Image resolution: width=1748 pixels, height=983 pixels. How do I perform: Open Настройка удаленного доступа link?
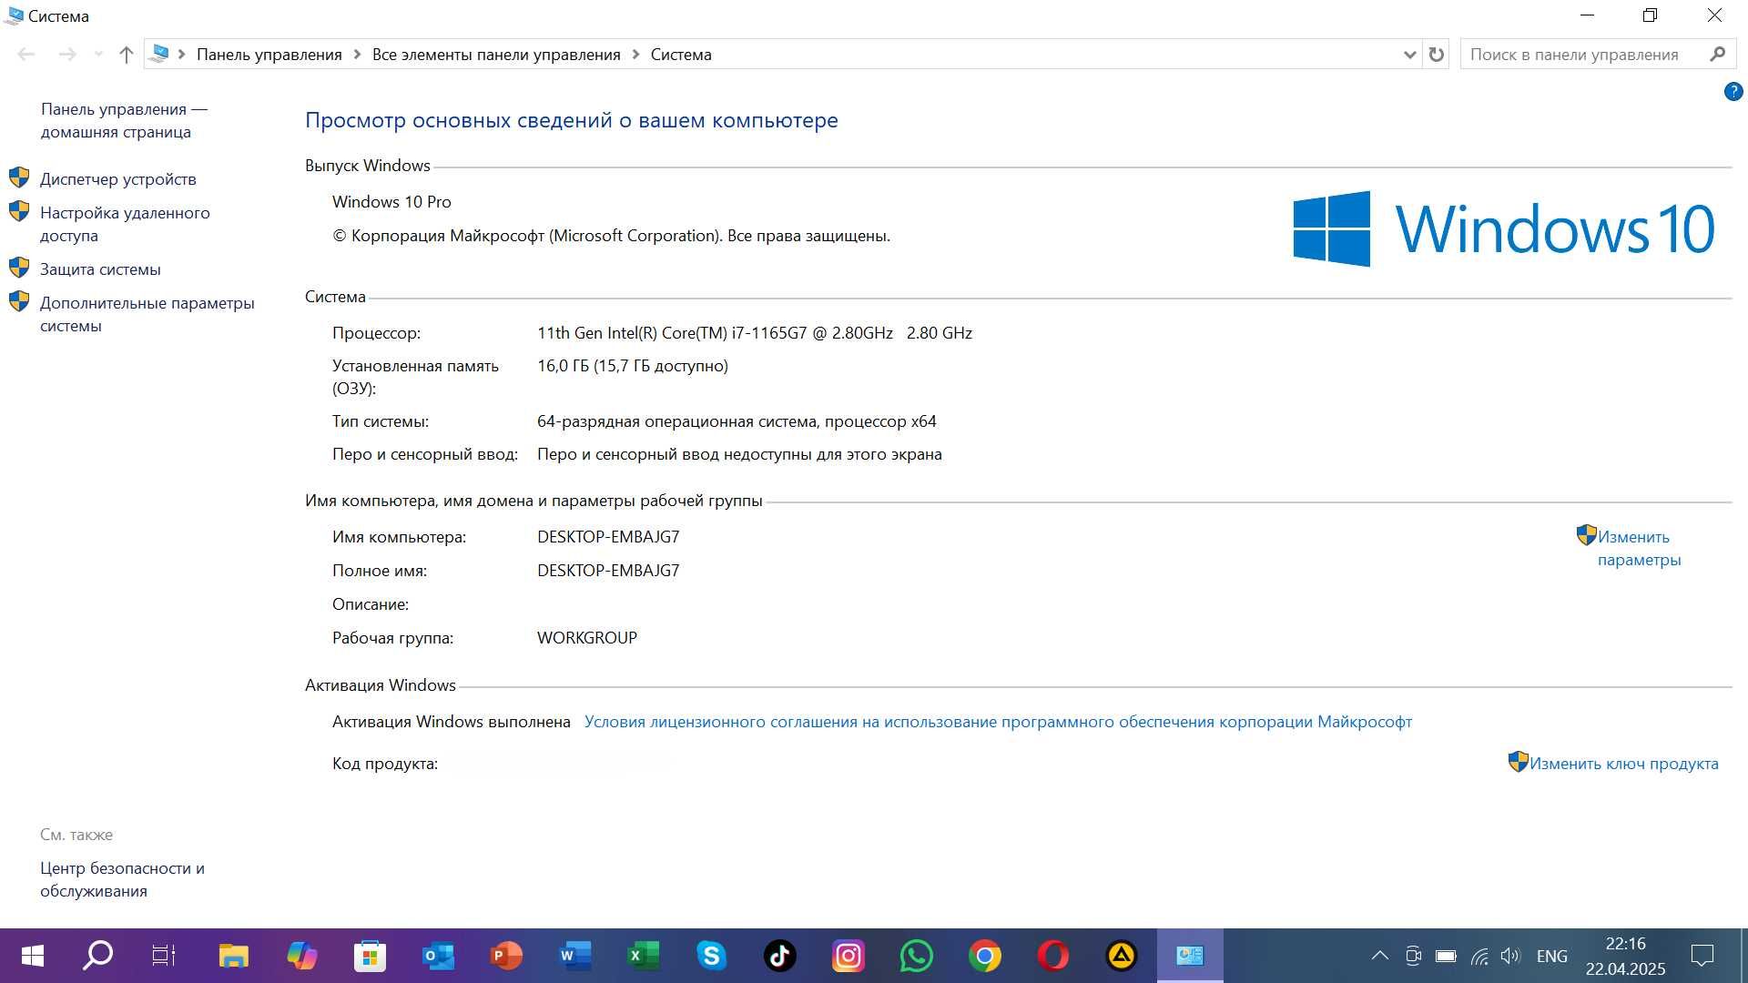(125, 224)
